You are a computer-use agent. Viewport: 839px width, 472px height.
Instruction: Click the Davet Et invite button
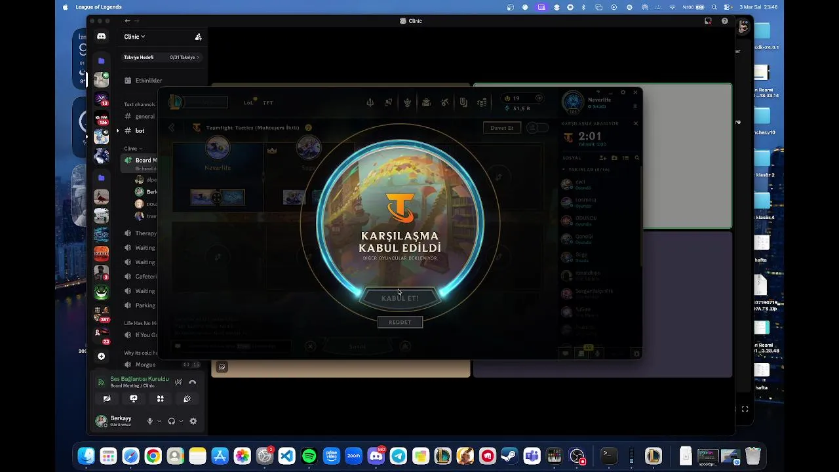502,128
